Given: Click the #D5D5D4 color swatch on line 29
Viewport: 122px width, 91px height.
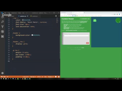Looking at the screenshot, I should (x=32, y=35).
